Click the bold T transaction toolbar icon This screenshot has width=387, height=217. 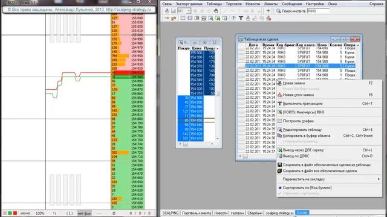click(241, 18)
